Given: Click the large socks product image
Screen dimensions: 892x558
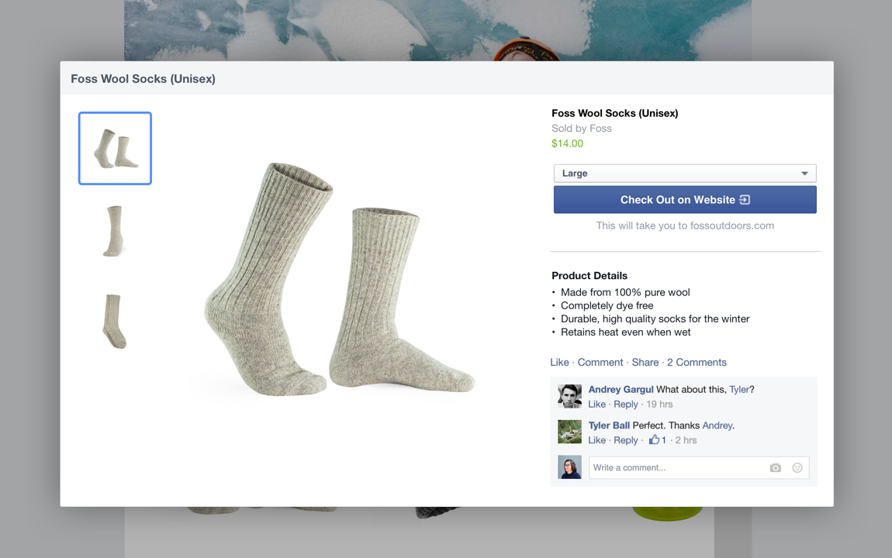Looking at the screenshot, I should (339, 278).
